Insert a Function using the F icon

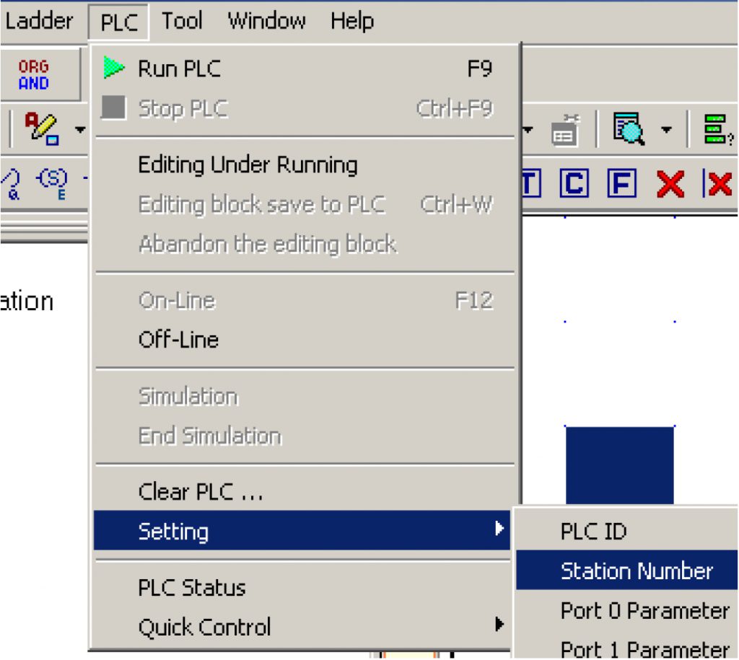tap(621, 182)
